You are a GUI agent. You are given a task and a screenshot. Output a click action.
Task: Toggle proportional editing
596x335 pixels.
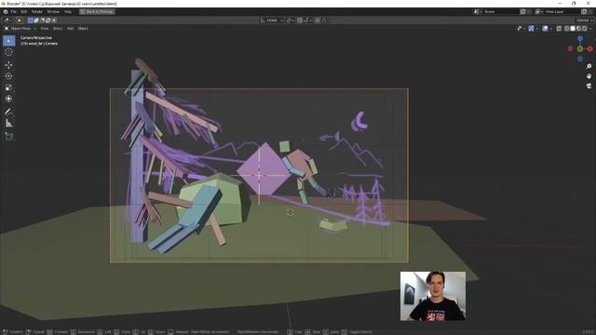[x=318, y=20]
